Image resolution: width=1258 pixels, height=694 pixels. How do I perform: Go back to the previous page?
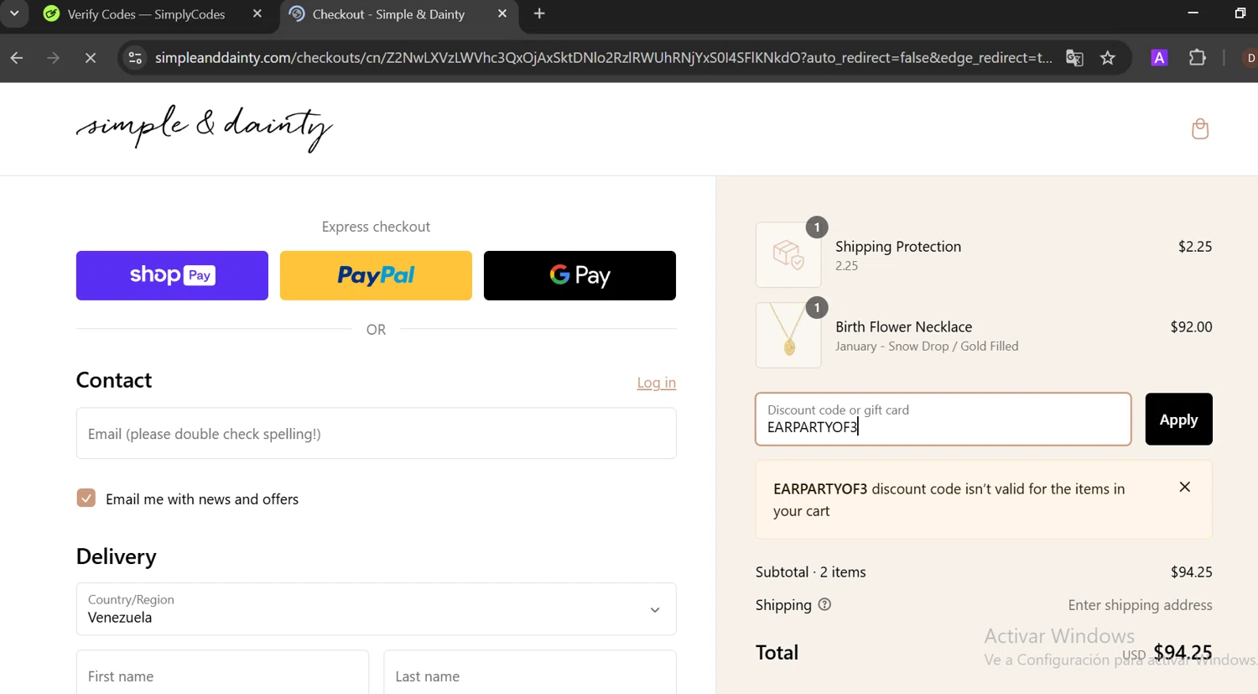click(x=17, y=58)
